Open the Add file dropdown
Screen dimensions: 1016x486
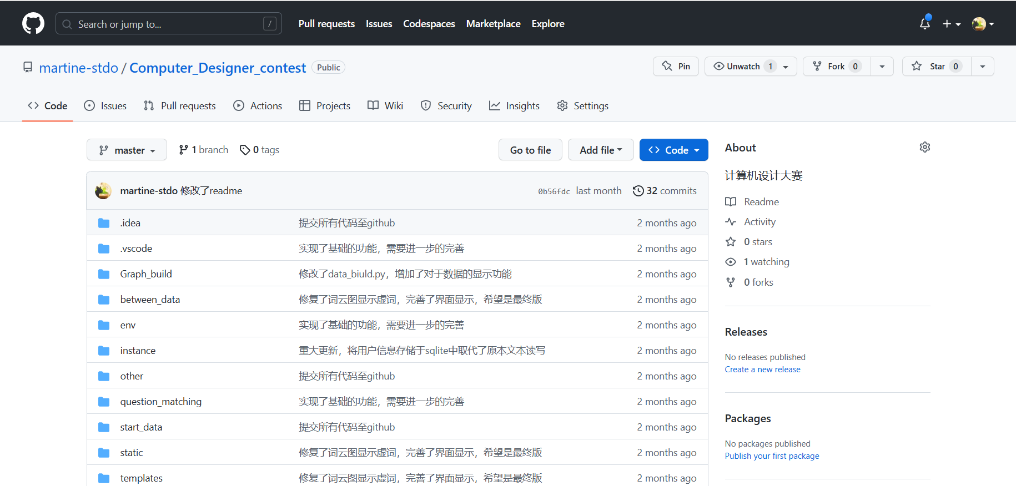tap(601, 150)
